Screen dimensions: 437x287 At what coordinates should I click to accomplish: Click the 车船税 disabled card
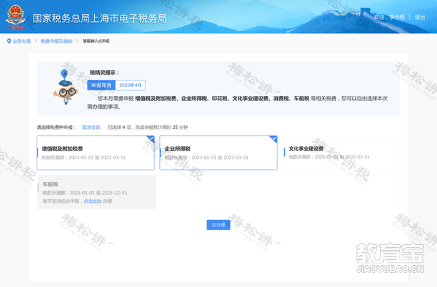(96, 192)
